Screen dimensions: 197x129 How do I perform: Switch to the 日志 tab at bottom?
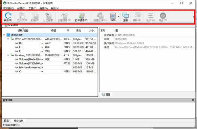(x=7, y=121)
